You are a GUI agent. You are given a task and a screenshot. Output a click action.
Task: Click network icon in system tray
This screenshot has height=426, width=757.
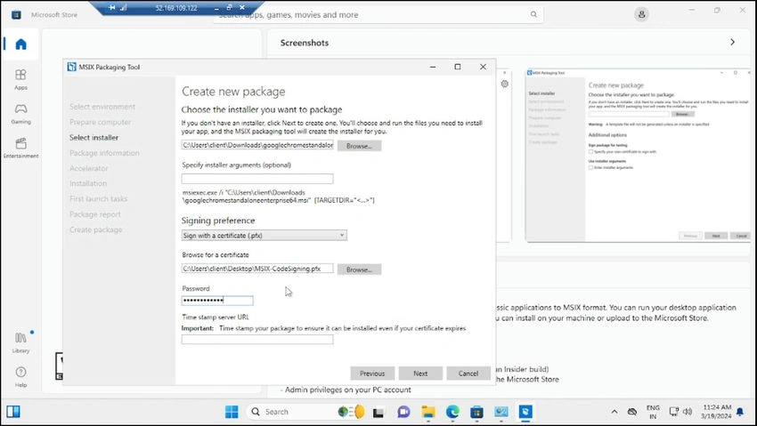pyautogui.click(x=673, y=412)
